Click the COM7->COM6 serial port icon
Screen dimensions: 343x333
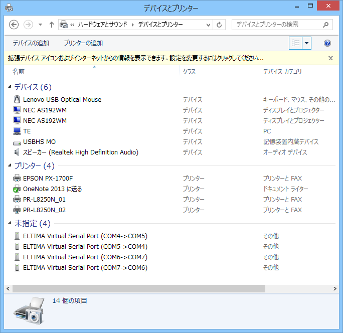[17, 267]
